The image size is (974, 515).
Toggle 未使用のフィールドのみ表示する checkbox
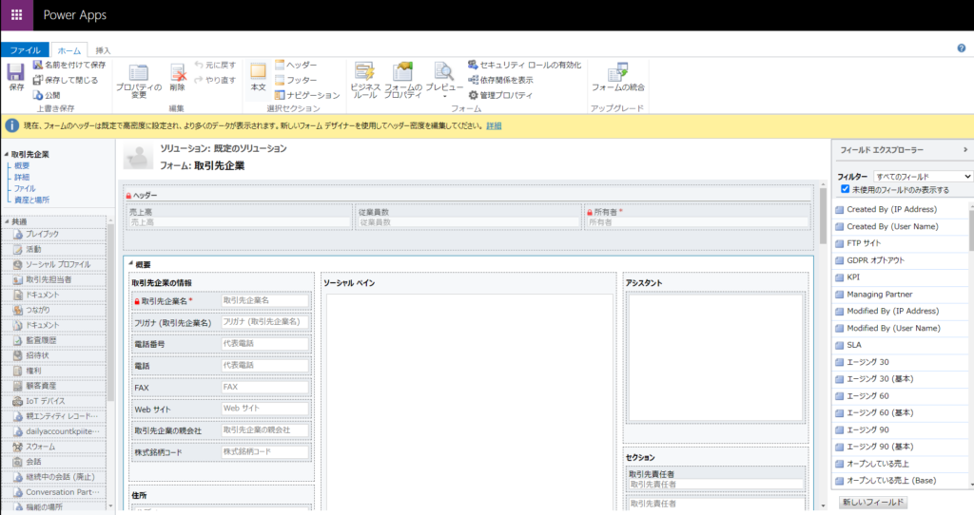[845, 189]
